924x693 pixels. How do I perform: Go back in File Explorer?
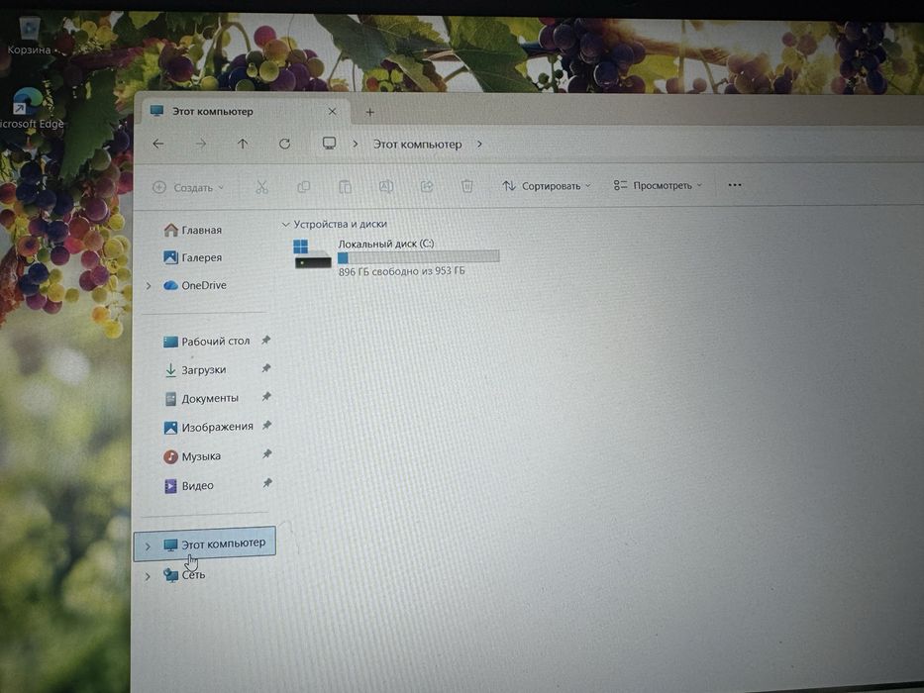157,144
